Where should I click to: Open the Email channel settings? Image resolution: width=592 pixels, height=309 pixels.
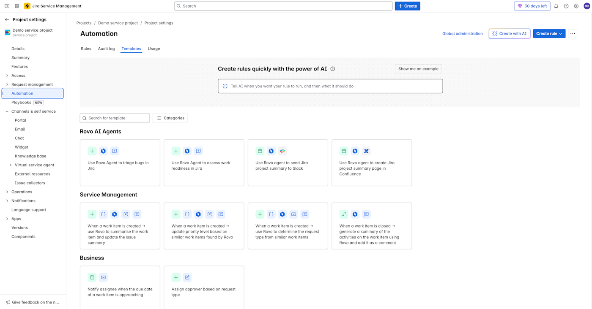[x=20, y=129]
